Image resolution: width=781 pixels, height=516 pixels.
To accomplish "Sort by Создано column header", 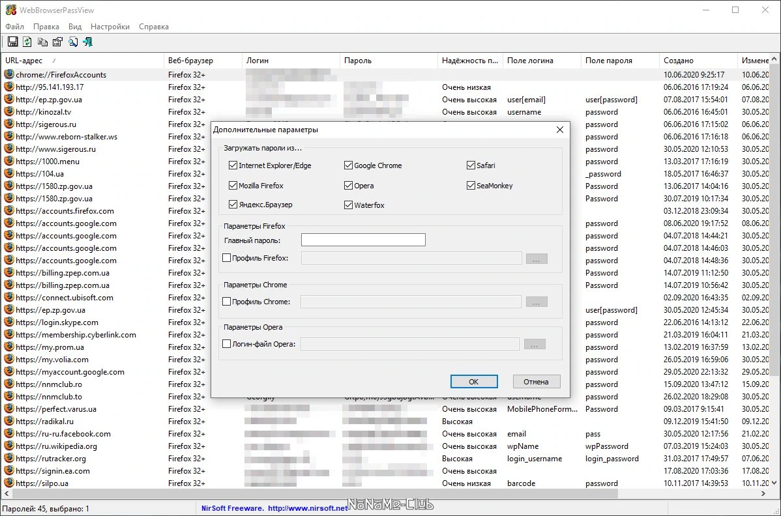I will 698,60.
